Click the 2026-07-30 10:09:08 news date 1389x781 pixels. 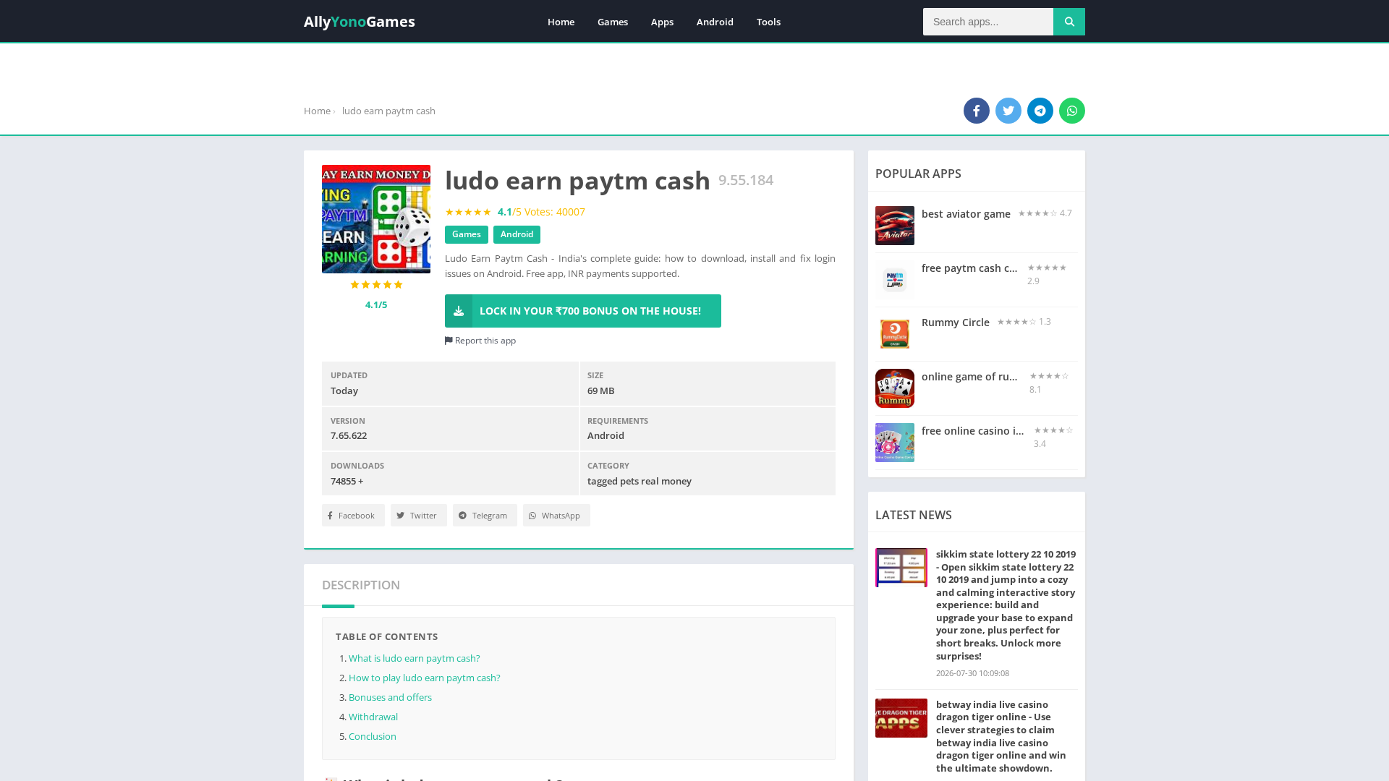(972, 673)
